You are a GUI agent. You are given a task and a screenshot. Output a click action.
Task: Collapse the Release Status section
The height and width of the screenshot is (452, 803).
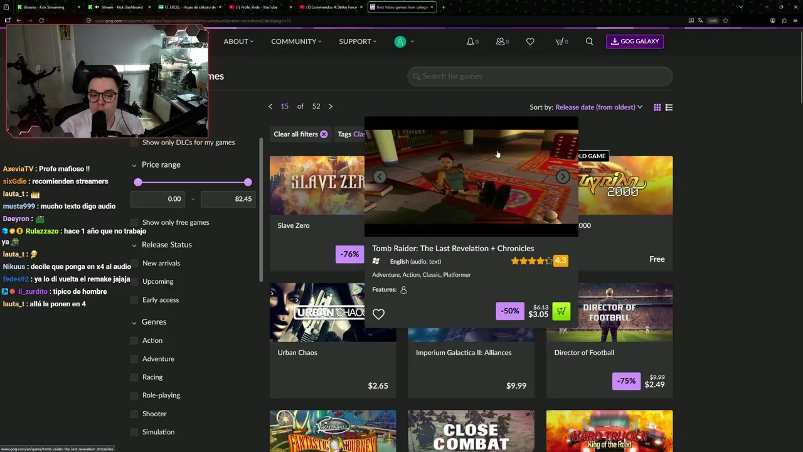coord(134,245)
